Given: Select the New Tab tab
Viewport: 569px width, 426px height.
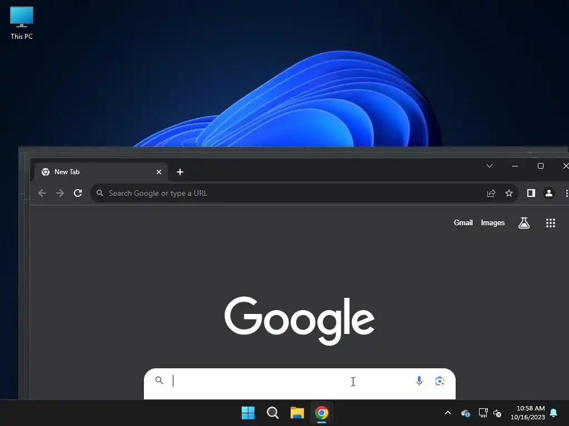Looking at the screenshot, I should tap(101, 172).
